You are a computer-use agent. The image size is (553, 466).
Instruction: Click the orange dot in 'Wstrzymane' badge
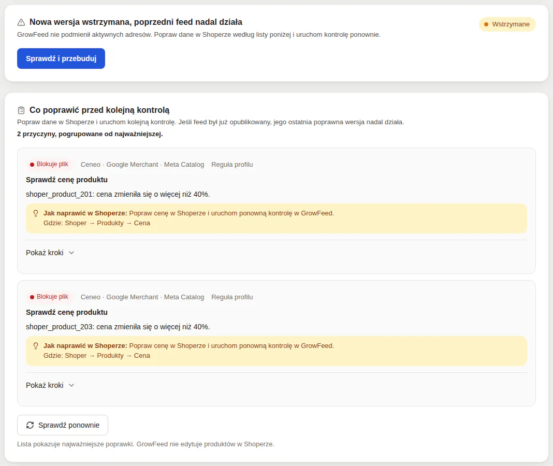pos(486,24)
